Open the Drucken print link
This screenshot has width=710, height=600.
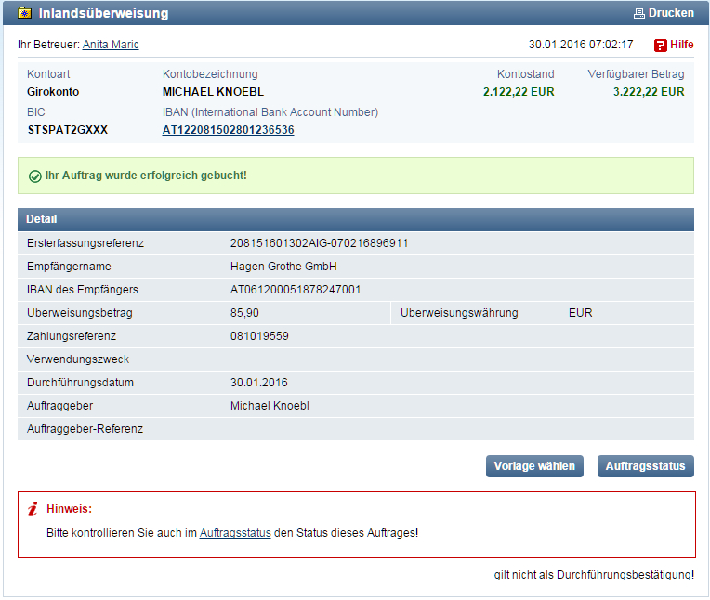671,13
